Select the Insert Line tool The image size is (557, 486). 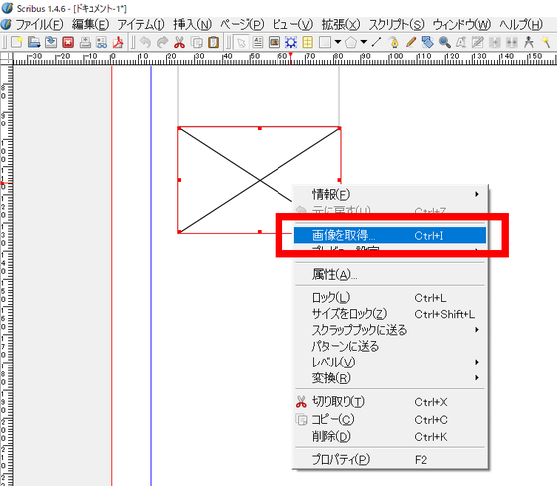click(x=377, y=43)
